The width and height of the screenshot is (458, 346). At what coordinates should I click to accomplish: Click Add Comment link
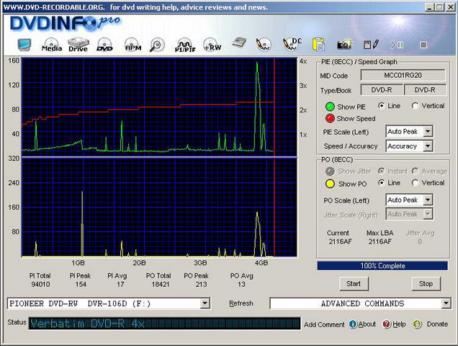pos(324,324)
